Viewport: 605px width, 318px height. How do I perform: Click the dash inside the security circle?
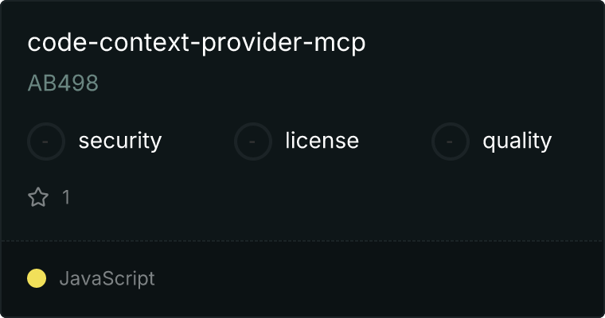tap(45, 142)
